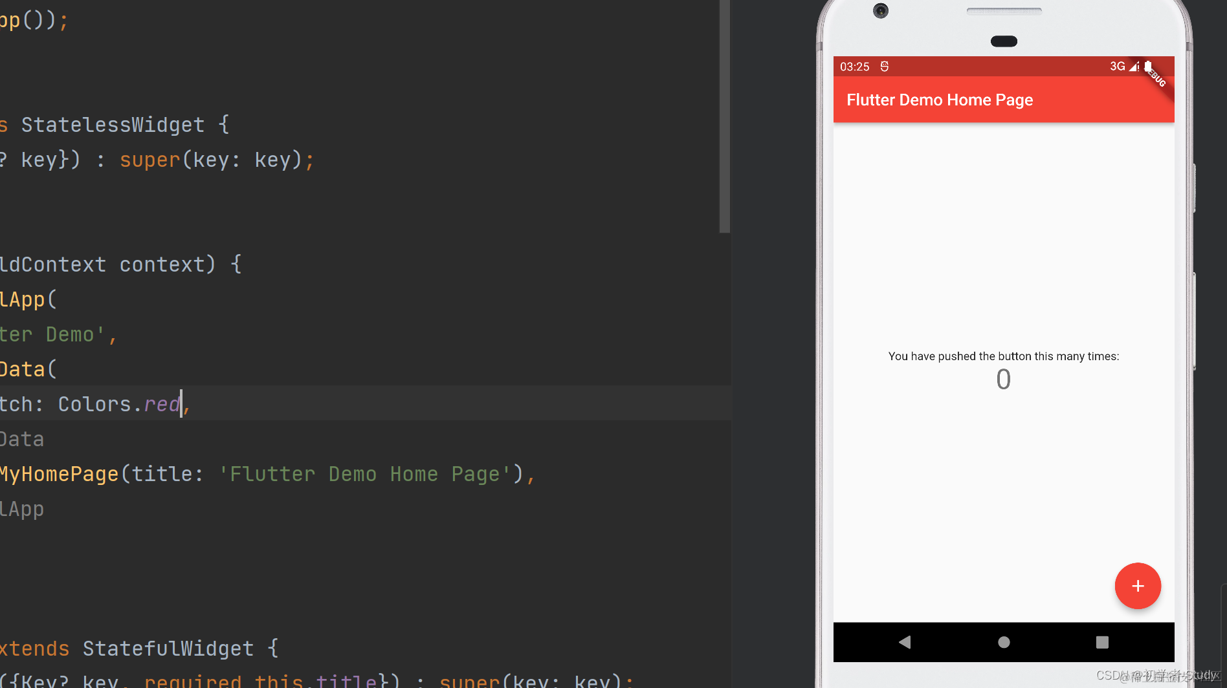Click the sync icon next to the clock
The width and height of the screenshot is (1227, 688).
click(x=885, y=67)
